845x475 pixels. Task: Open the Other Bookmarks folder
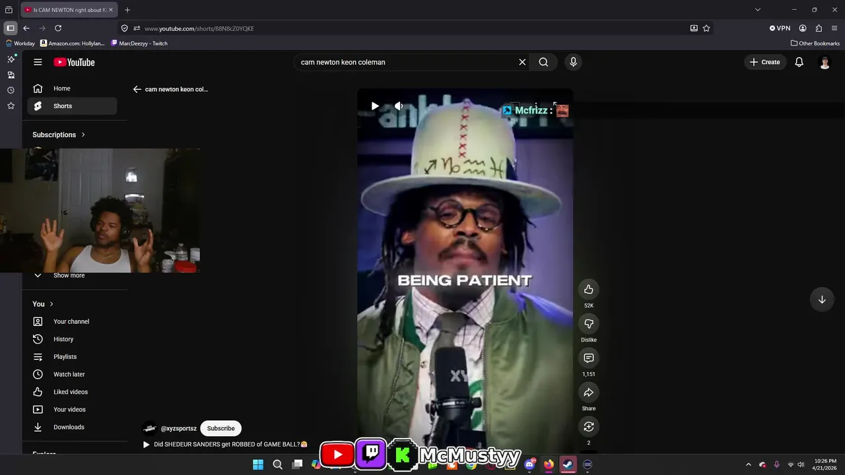[x=815, y=44]
